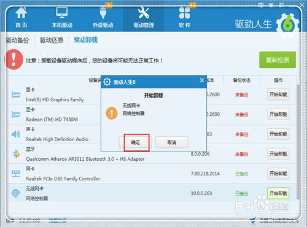
Task: Click the 声卡 speaker icon
Action: point(16,134)
